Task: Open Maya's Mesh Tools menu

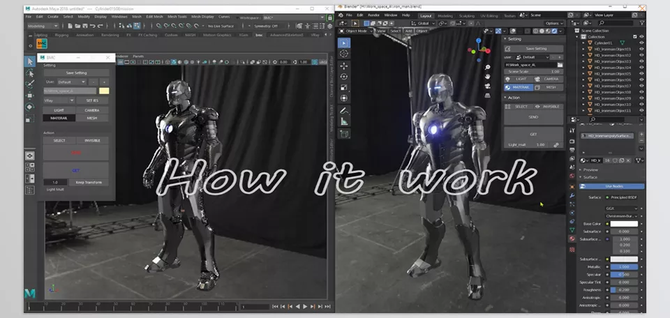Action: (x=177, y=17)
